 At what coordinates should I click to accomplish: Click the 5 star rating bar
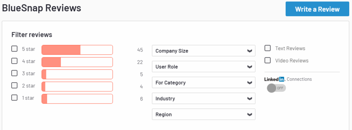click(x=77, y=50)
